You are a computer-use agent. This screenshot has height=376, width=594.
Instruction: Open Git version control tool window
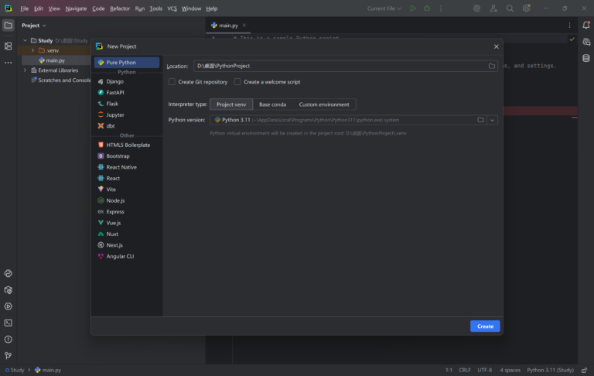(x=8, y=356)
